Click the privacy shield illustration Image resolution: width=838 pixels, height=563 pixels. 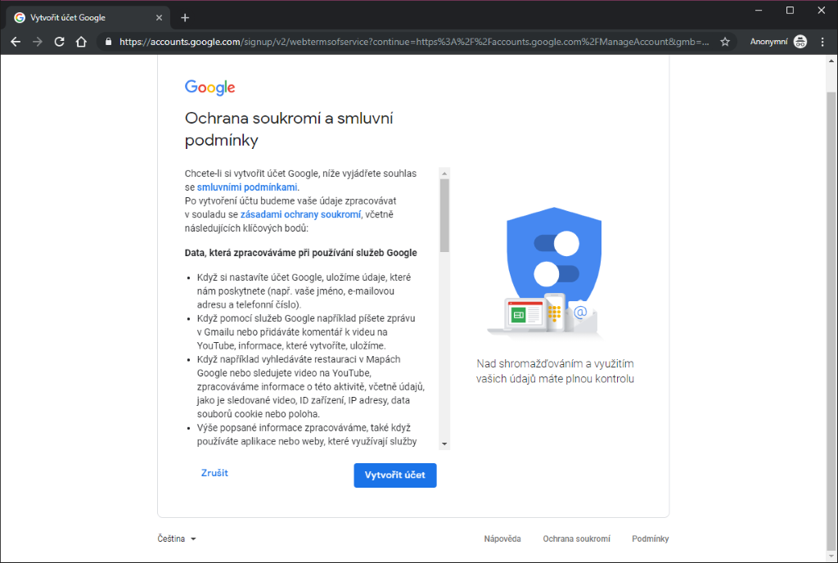pos(545,272)
